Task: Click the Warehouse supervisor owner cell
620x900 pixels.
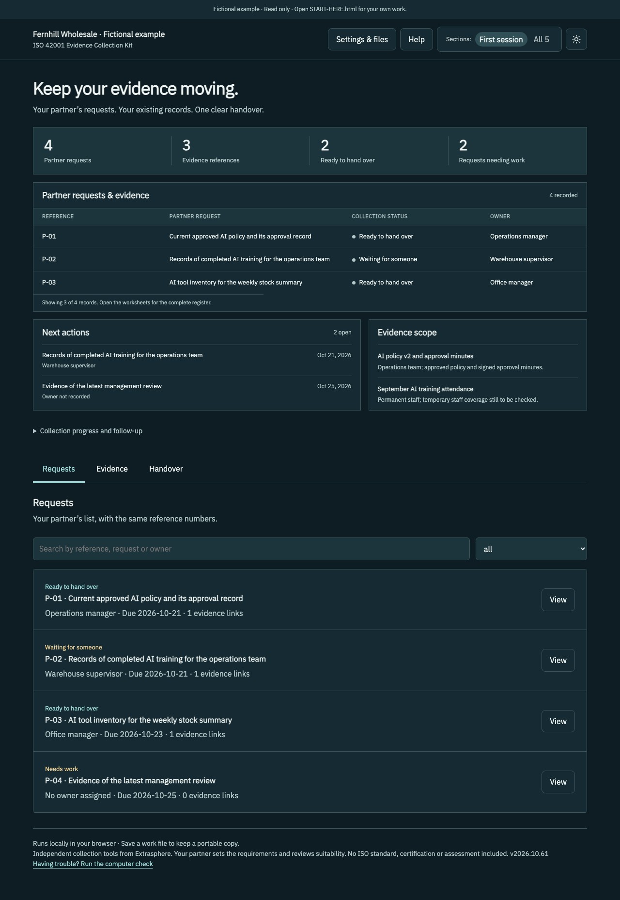Action: (521, 259)
